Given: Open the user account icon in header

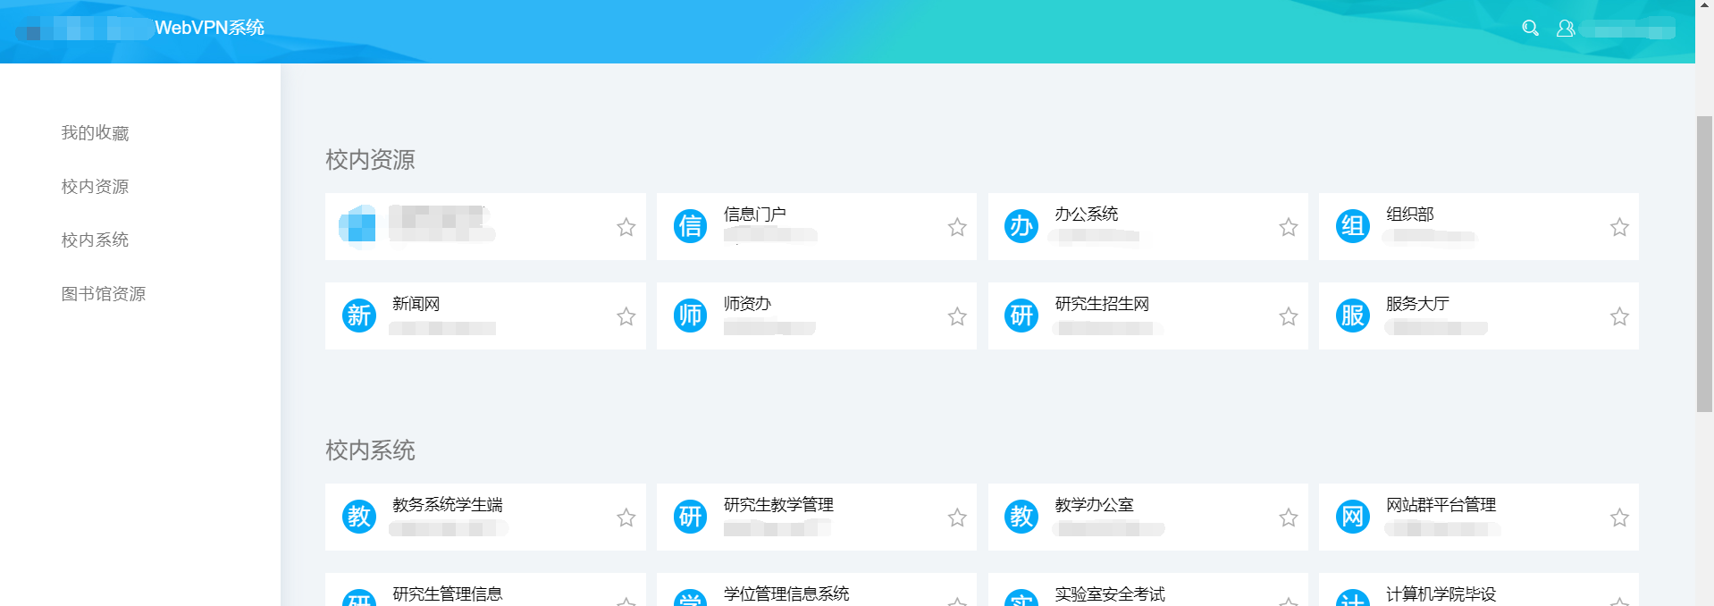Looking at the screenshot, I should [x=1565, y=29].
